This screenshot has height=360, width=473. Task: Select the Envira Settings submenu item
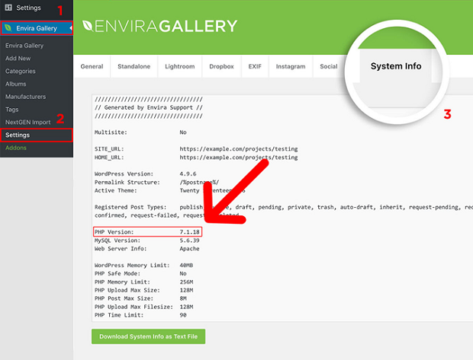click(37, 135)
